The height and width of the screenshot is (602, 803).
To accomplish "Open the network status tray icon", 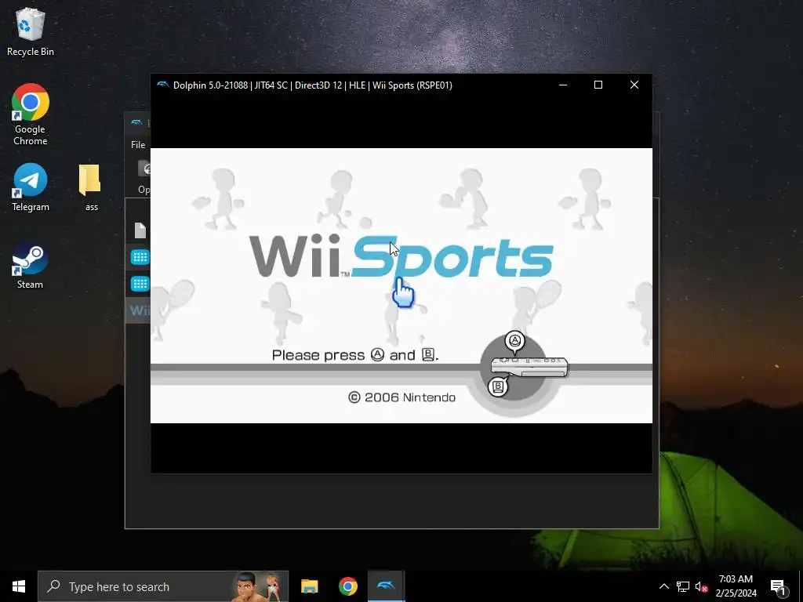I will (x=683, y=586).
